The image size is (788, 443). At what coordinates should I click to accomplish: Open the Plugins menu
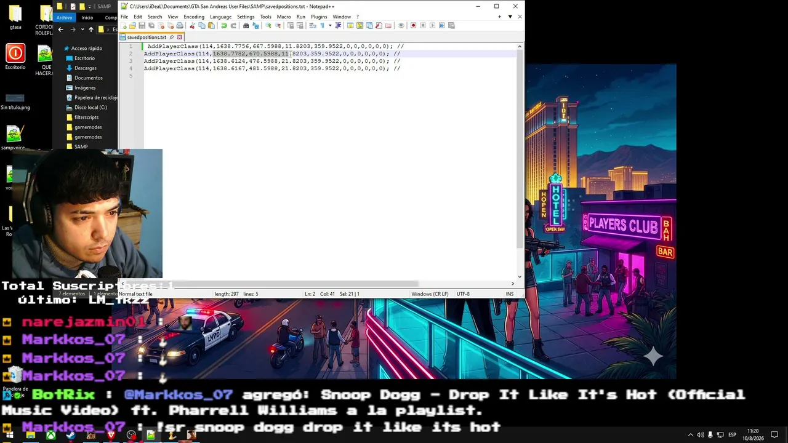coord(319,17)
